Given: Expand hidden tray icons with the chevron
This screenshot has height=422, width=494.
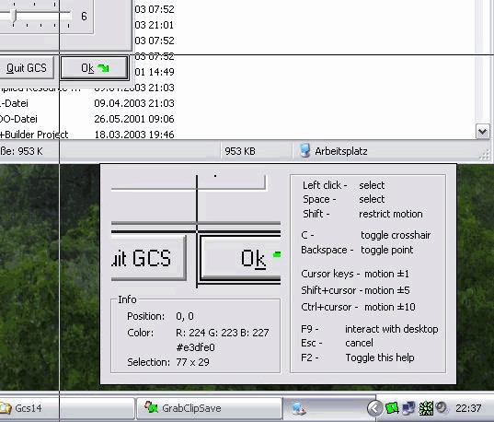Looking at the screenshot, I should pos(374,408).
